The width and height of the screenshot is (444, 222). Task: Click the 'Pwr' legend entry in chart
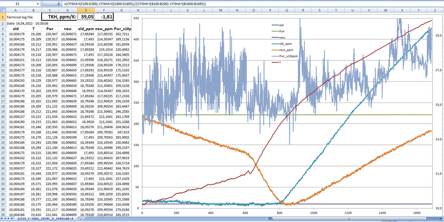click(x=278, y=31)
